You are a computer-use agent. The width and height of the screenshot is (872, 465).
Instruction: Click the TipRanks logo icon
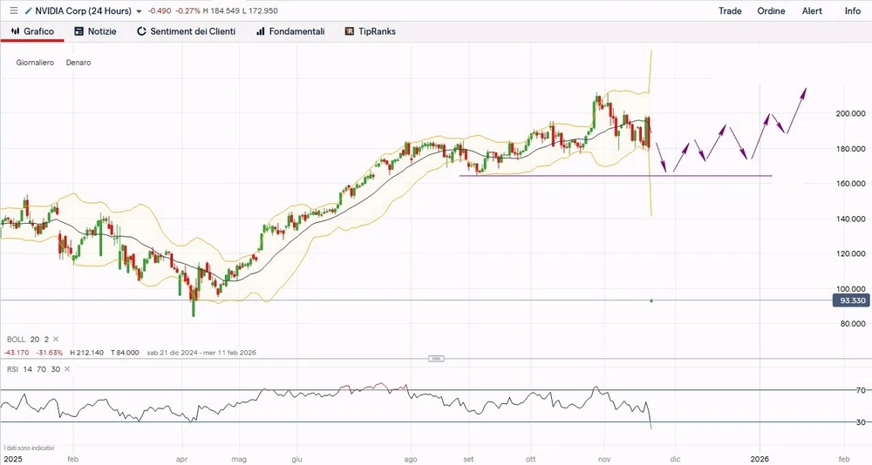tap(349, 31)
